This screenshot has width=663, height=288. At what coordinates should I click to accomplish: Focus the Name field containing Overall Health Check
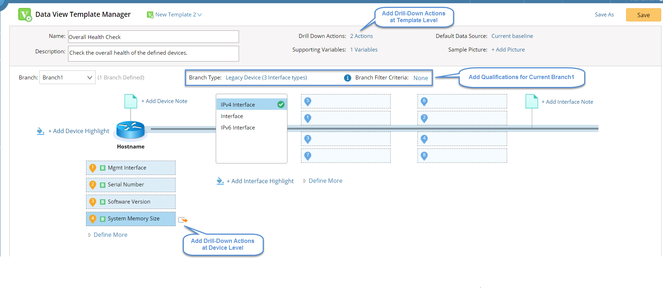click(x=153, y=37)
